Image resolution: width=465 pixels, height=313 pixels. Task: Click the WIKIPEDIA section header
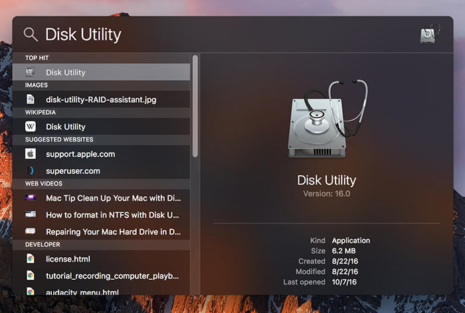tap(41, 112)
